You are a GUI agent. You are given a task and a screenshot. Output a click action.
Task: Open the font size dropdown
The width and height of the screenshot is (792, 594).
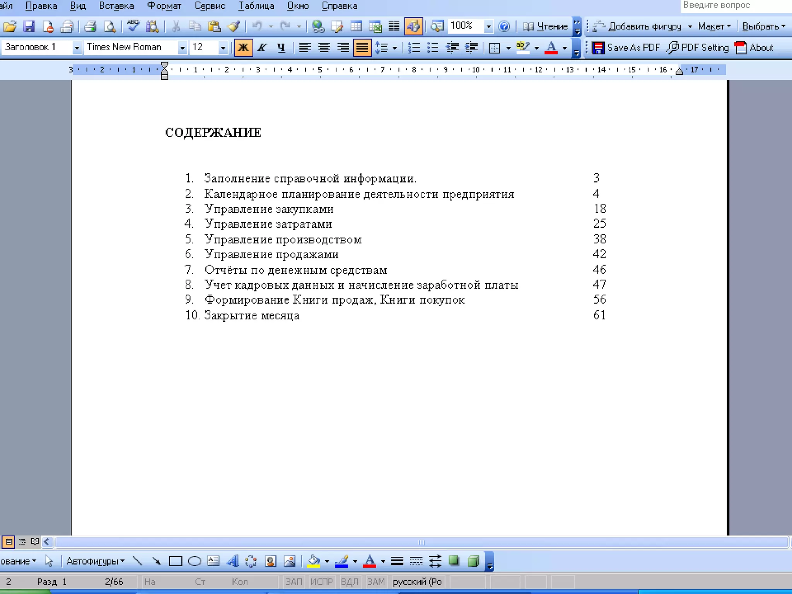point(223,48)
